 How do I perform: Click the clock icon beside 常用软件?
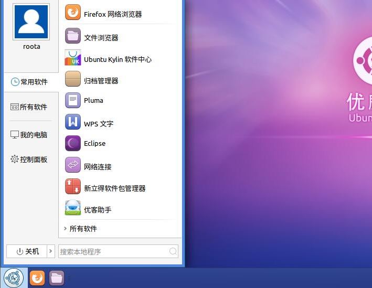point(15,82)
